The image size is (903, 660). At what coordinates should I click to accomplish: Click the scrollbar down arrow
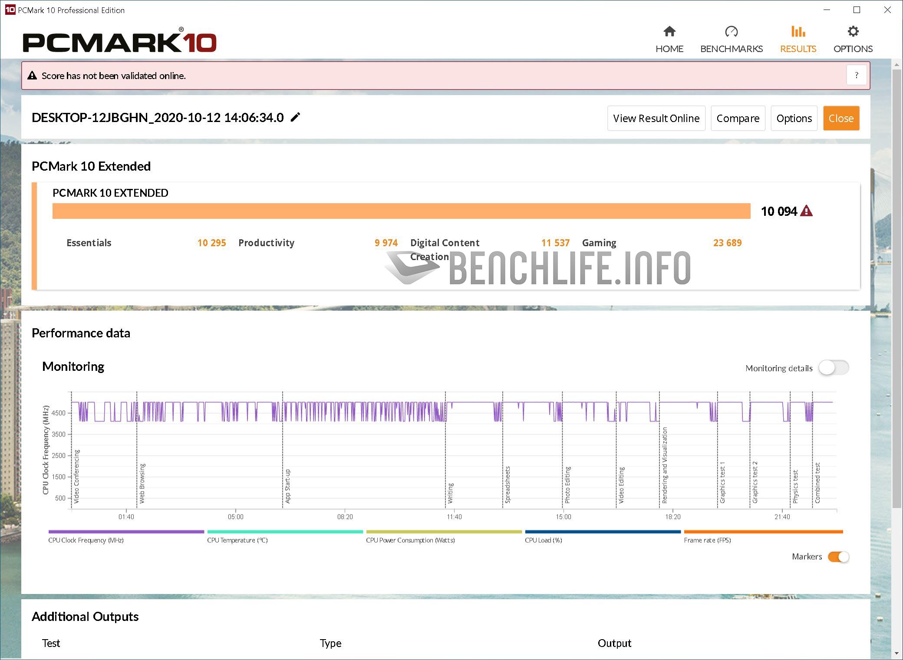coord(897,653)
